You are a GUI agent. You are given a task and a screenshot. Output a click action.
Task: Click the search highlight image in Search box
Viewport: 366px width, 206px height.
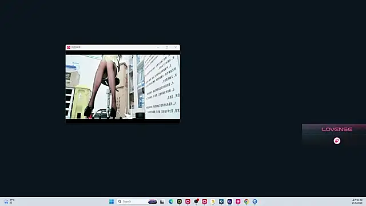pos(153,201)
